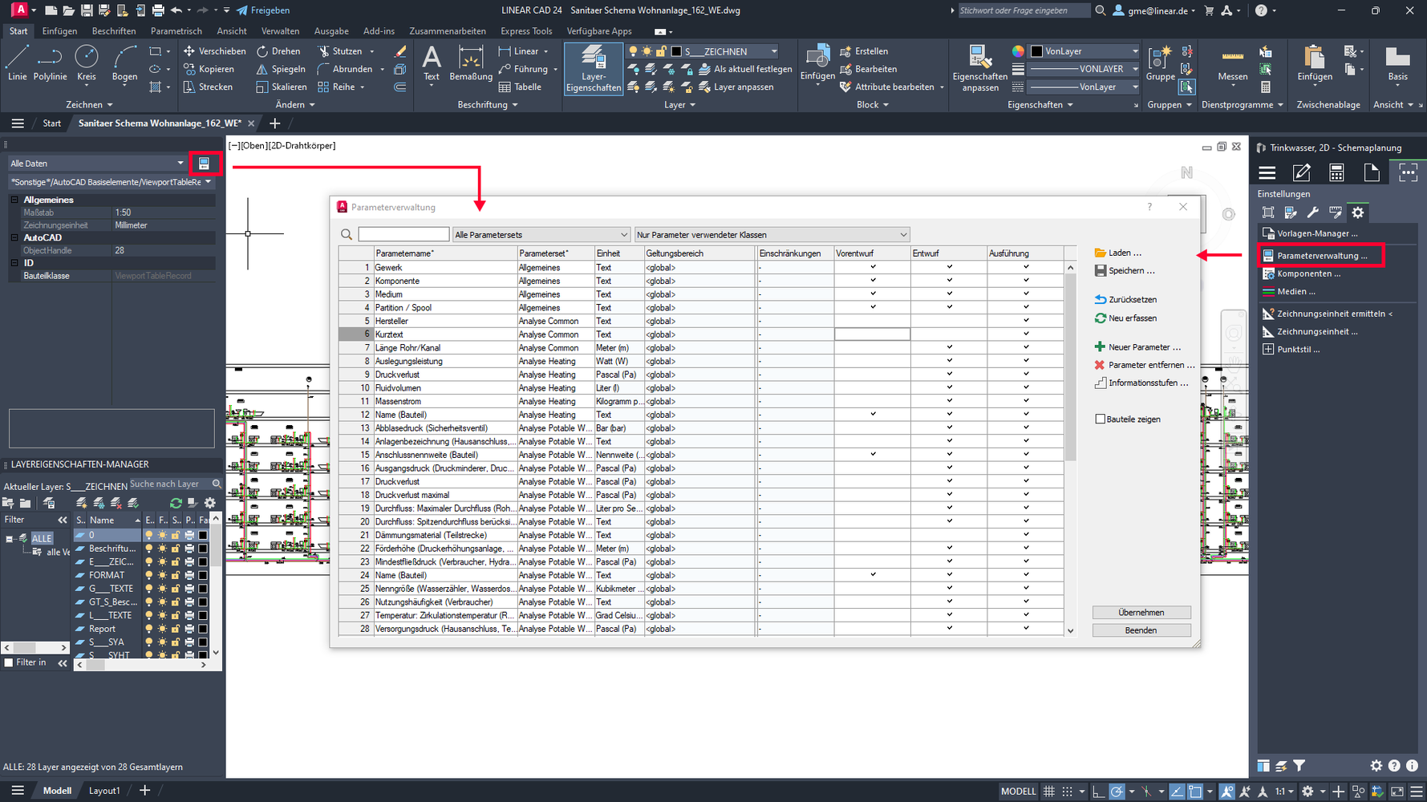Switch to the Layout1 tab
The height and width of the screenshot is (802, 1427).
coord(104,791)
